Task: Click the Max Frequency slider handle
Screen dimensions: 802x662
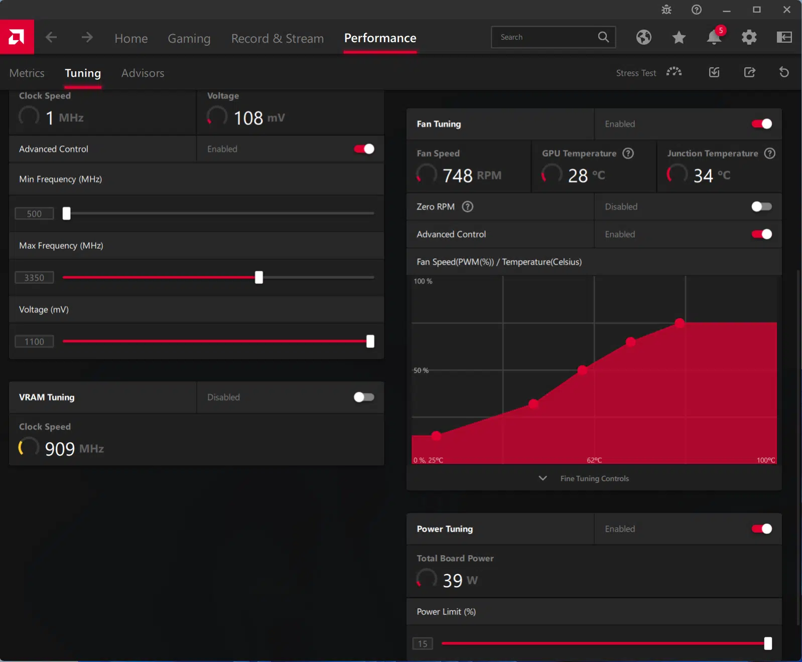Action: [x=259, y=277]
